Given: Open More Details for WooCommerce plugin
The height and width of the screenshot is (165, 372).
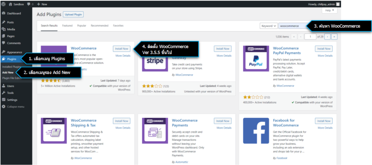Looking at the screenshot, I should 123,56.
